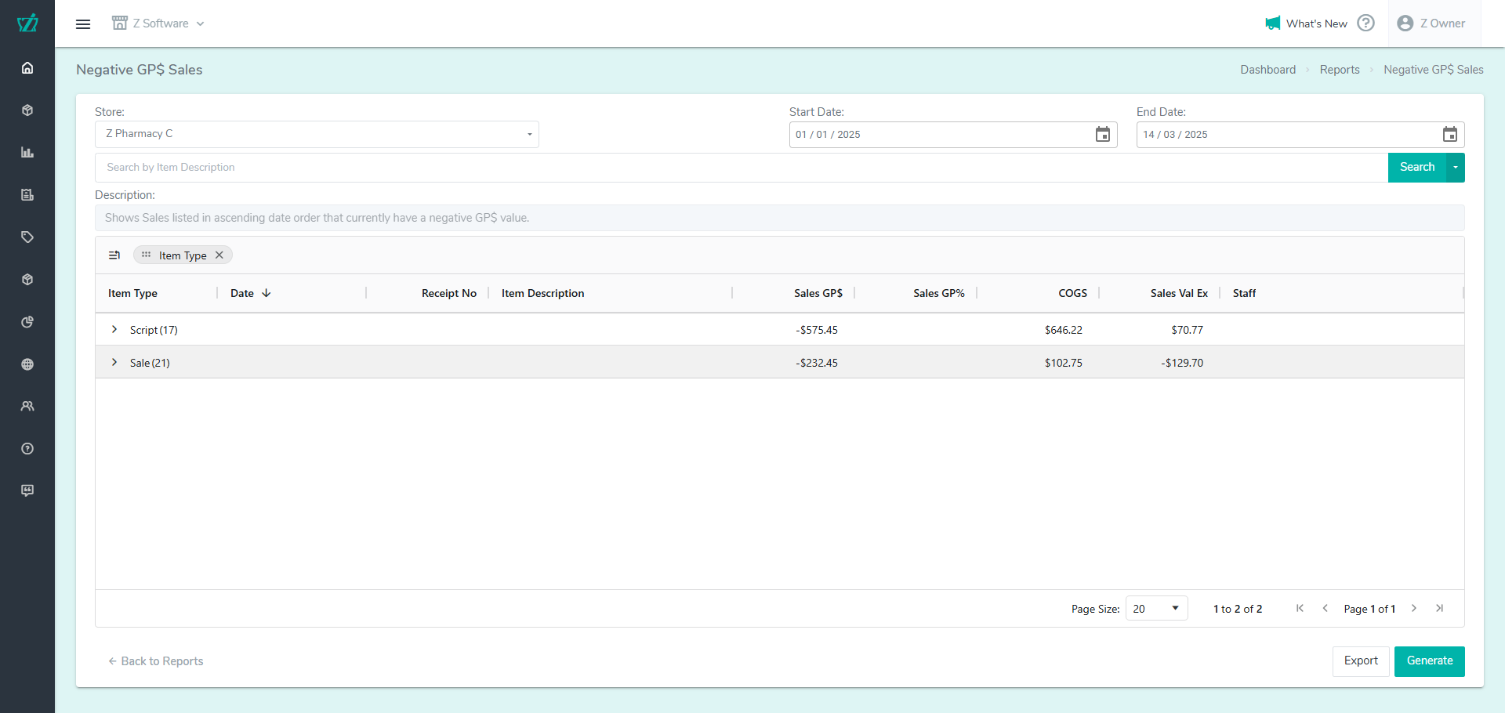Viewport: 1505px width, 713px height.
Task: Sort by the Sales GP$ column header
Action: (x=818, y=293)
